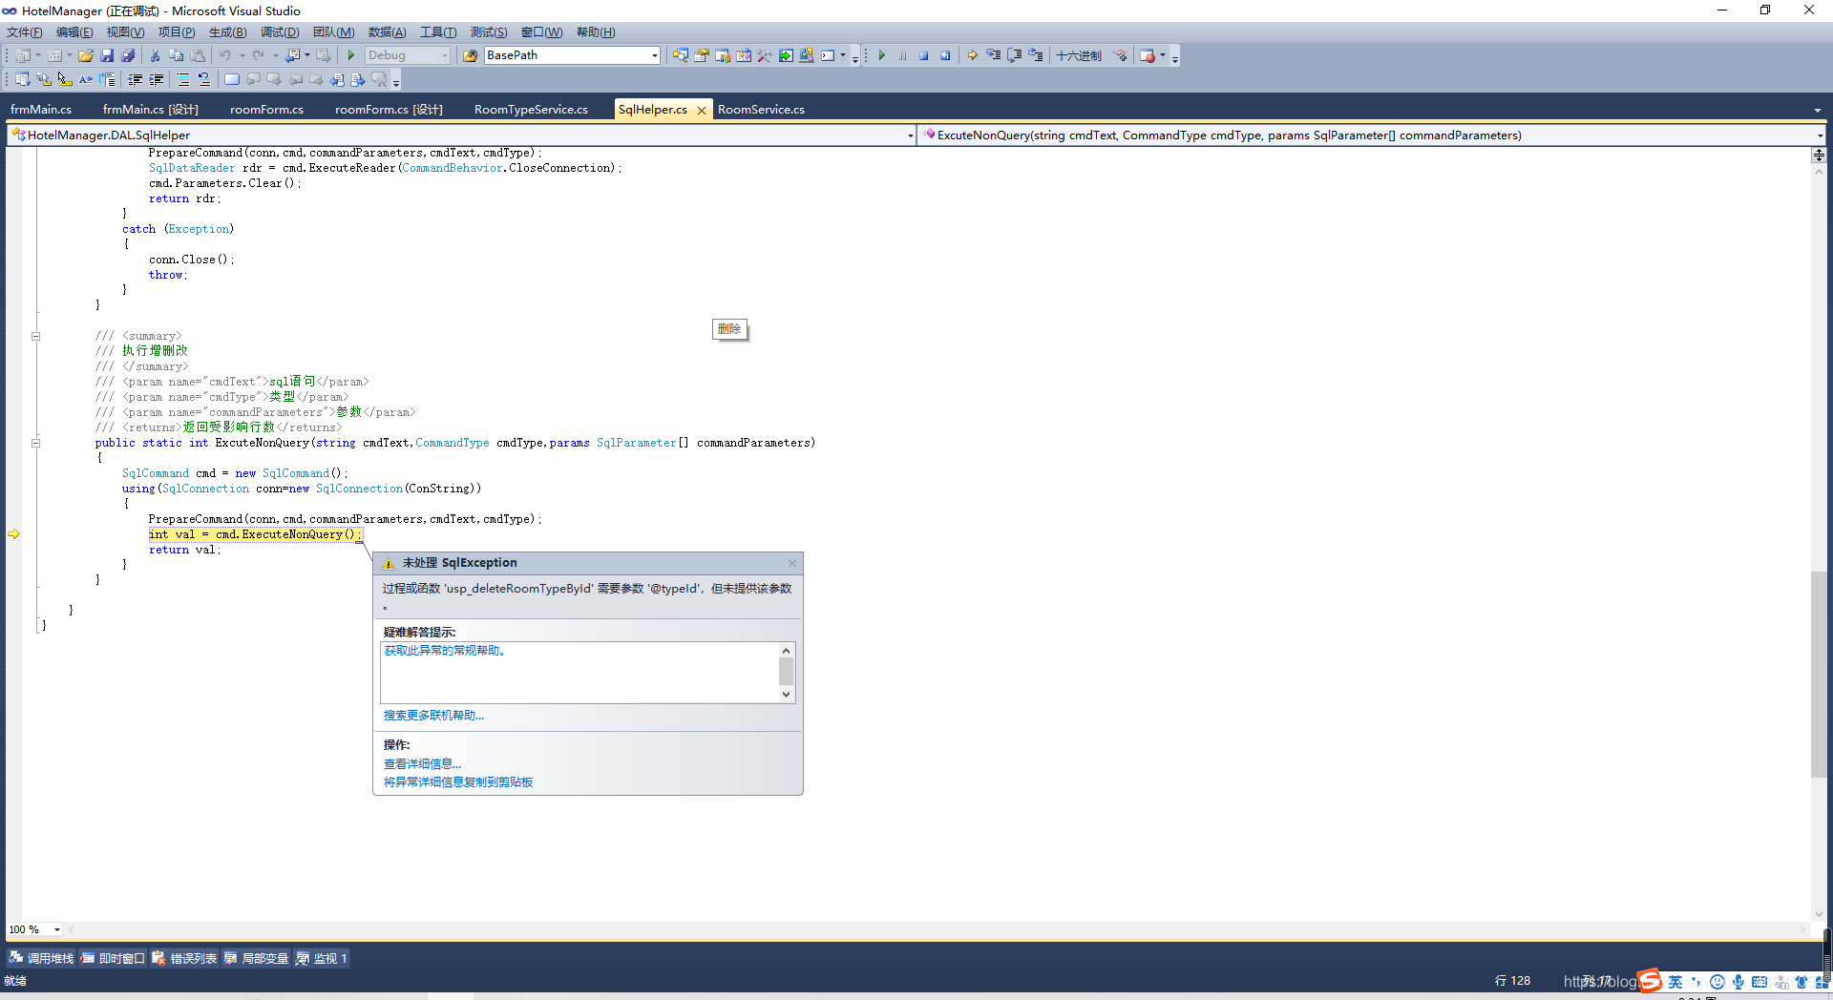Close the SqlException popup

tap(792, 563)
